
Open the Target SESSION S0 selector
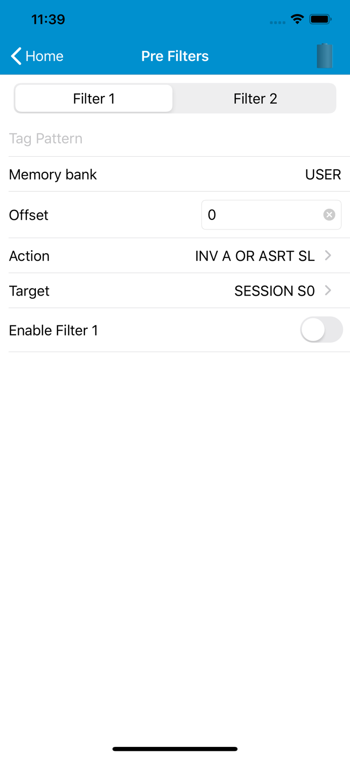click(275, 291)
